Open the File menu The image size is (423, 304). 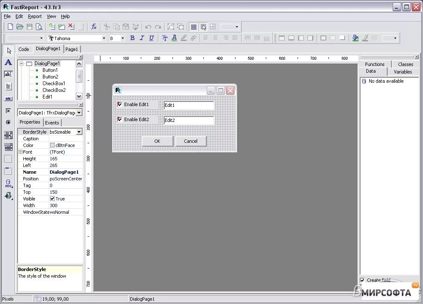pos(7,16)
